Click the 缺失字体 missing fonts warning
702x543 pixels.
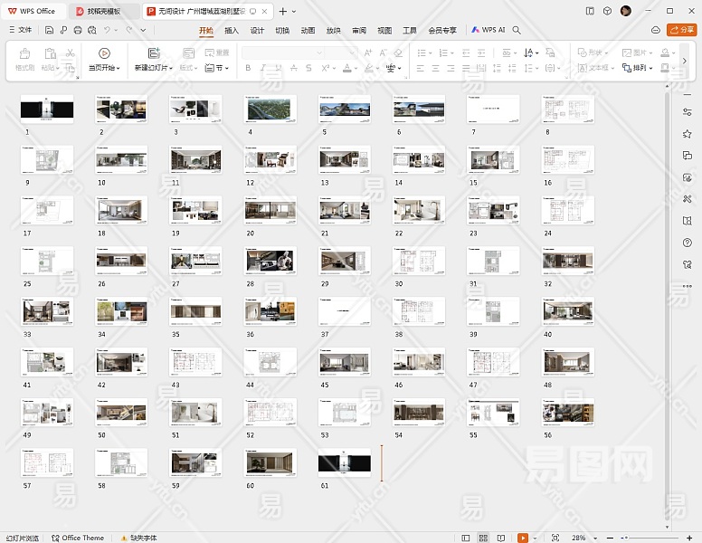(x=138, y=538)
